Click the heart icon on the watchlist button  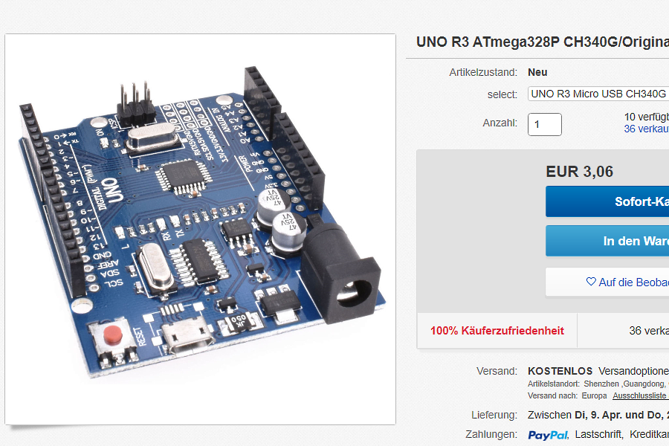(x=591, y=282)
